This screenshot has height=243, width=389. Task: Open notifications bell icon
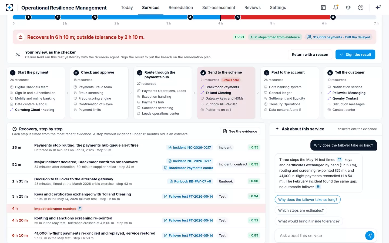pos(336,8)
